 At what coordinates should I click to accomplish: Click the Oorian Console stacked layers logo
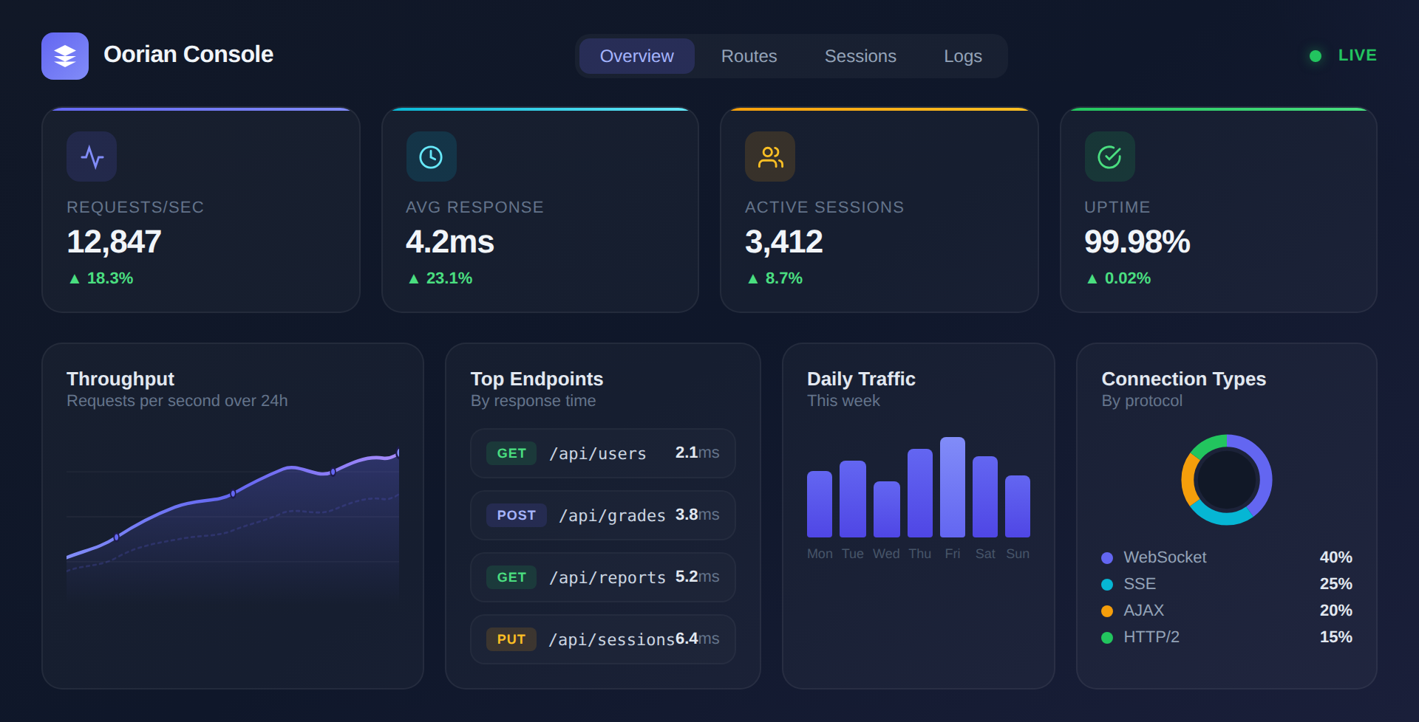(64, 55)
